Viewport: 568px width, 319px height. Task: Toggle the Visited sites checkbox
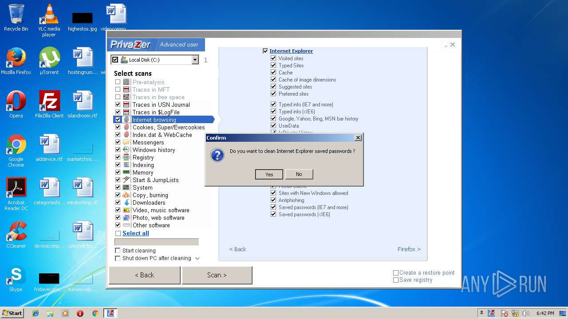tap(273, 58)
